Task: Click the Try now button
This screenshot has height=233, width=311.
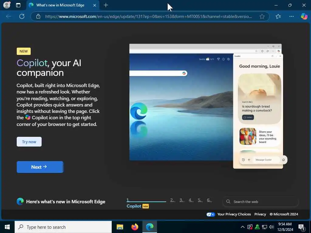Action: (x=29, y=142)
